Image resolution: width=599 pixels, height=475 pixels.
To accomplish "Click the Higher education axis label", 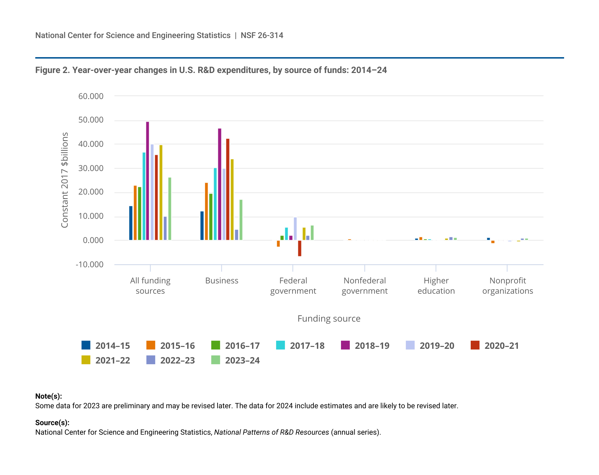I will tap(436, 286).
